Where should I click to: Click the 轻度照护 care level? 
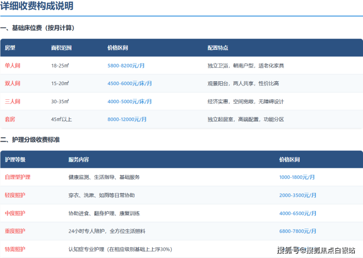tap(15, 195)
